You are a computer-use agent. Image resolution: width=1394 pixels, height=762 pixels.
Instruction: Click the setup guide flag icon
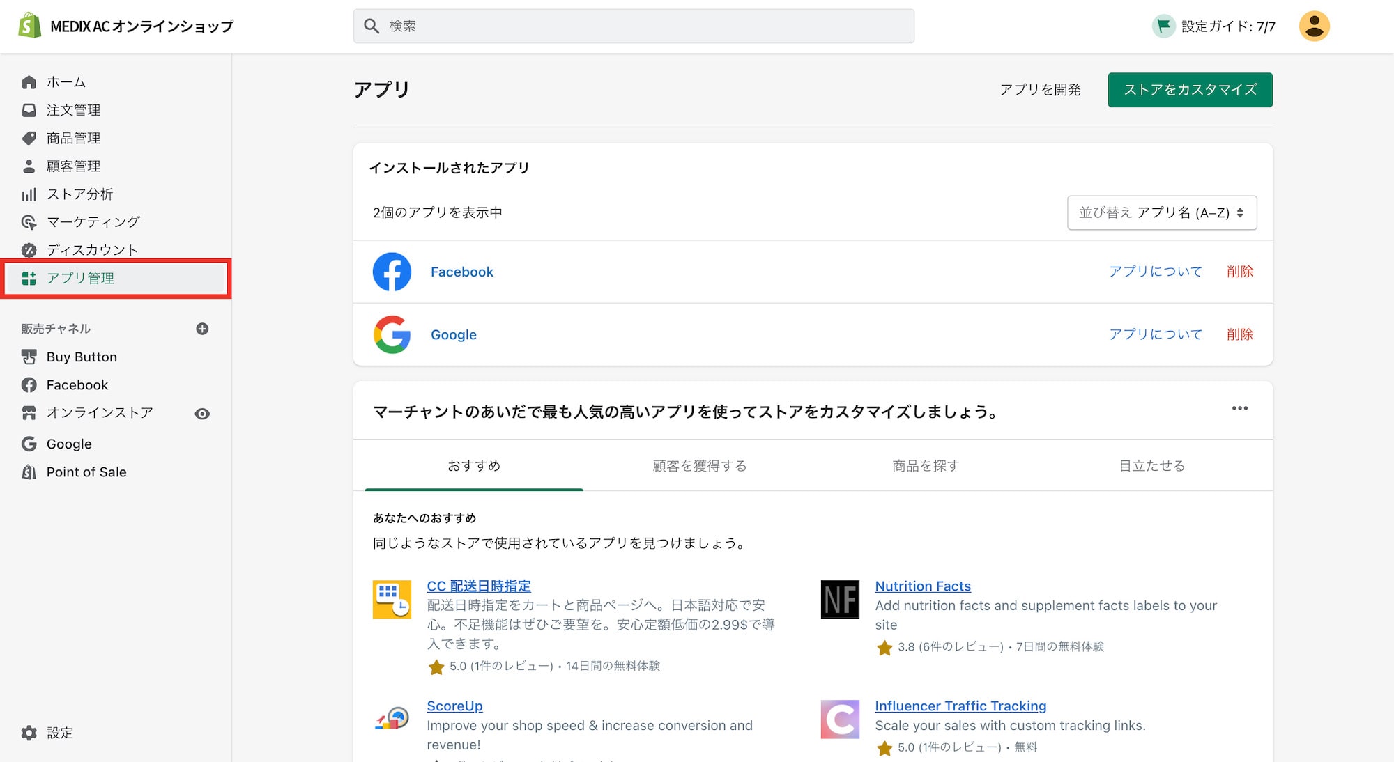tap(1163, 26)
